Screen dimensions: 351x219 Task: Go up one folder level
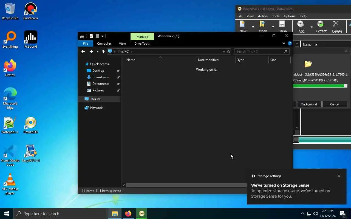click(103, 51)
